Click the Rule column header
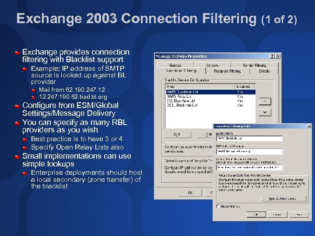 click(200, 87)
